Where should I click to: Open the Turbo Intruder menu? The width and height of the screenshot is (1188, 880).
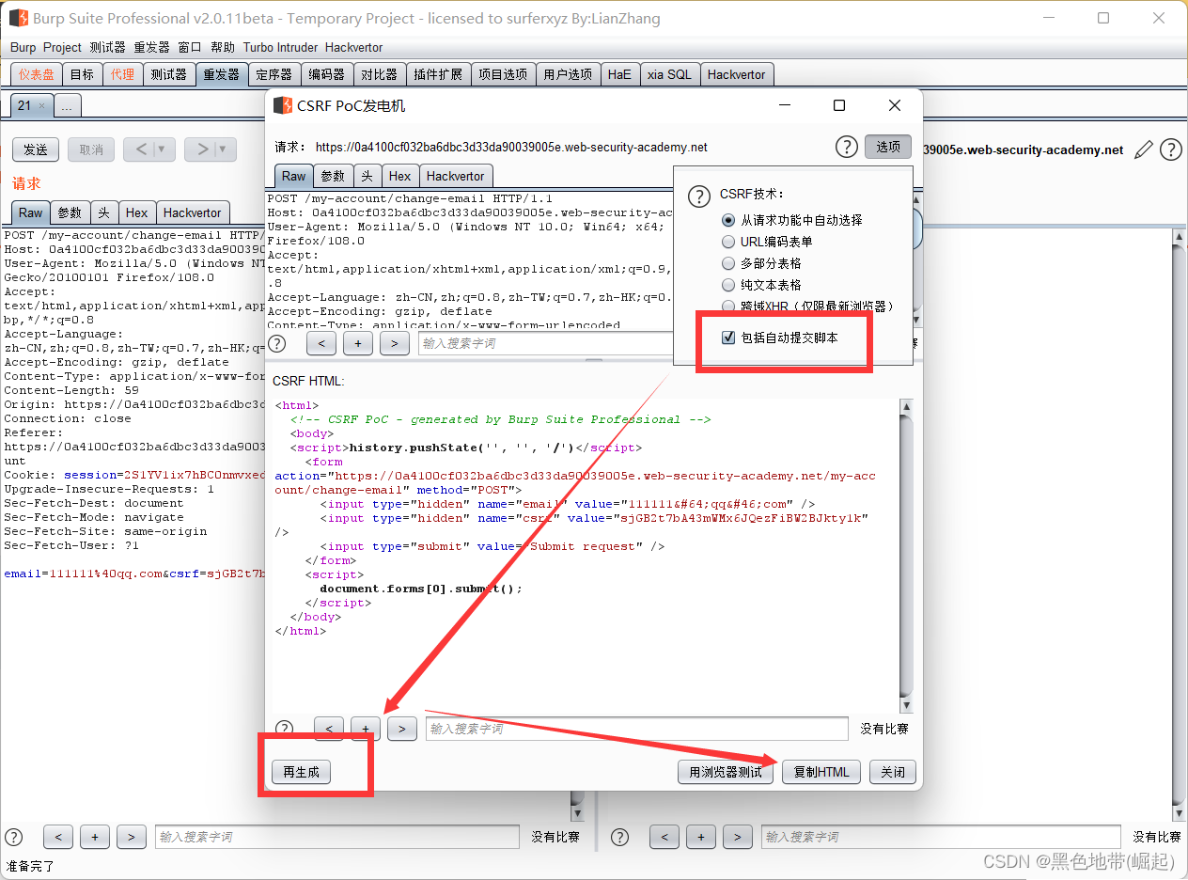tap(280, 47)
